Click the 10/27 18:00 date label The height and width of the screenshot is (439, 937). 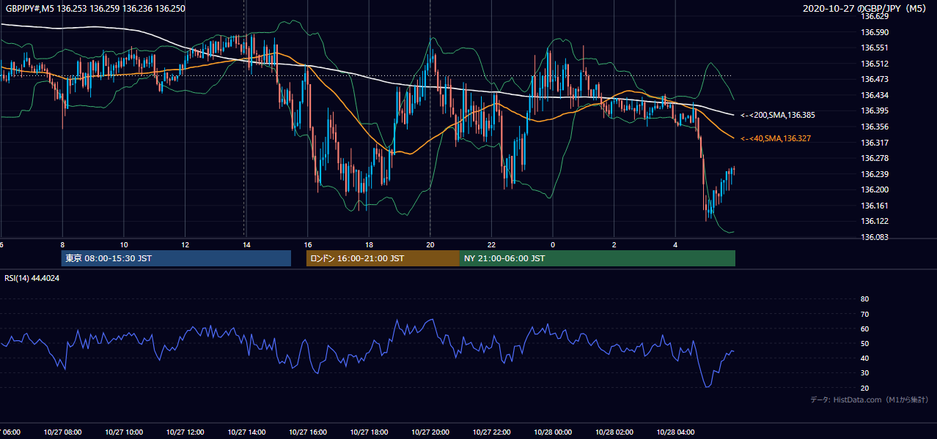(x=369, y=432)
